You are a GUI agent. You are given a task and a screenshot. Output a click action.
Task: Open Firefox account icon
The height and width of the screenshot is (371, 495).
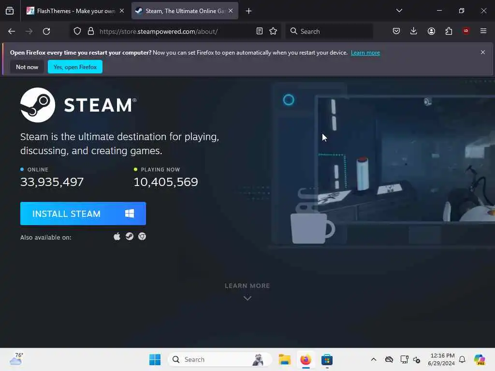tap(431, 31)
